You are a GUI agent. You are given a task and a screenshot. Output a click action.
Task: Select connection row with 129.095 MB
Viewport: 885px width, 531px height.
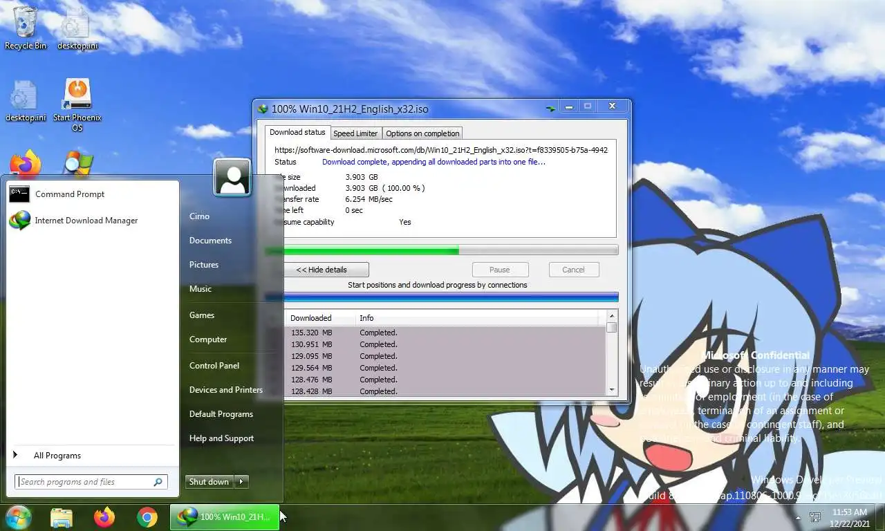(445, 356)
